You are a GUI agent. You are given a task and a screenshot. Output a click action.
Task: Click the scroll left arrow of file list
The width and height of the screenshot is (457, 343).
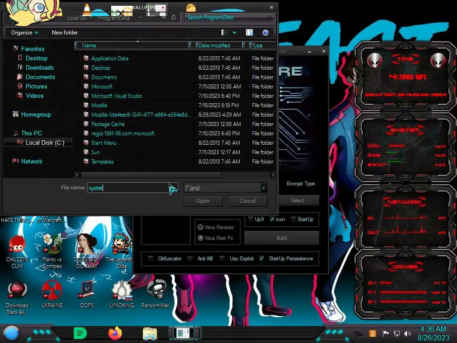pyautogui.click(x=78, y=175)
